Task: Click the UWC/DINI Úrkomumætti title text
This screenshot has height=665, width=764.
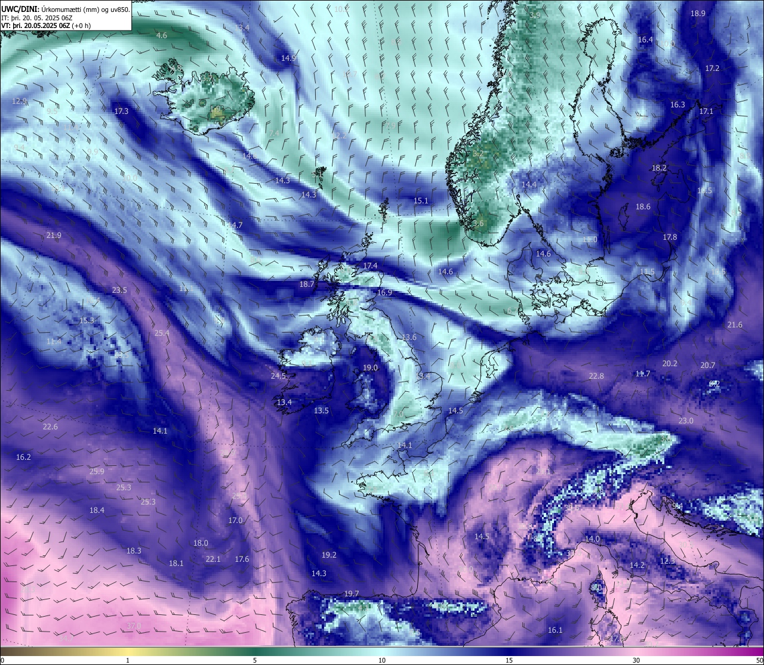Action: click(x=66, y=10)
